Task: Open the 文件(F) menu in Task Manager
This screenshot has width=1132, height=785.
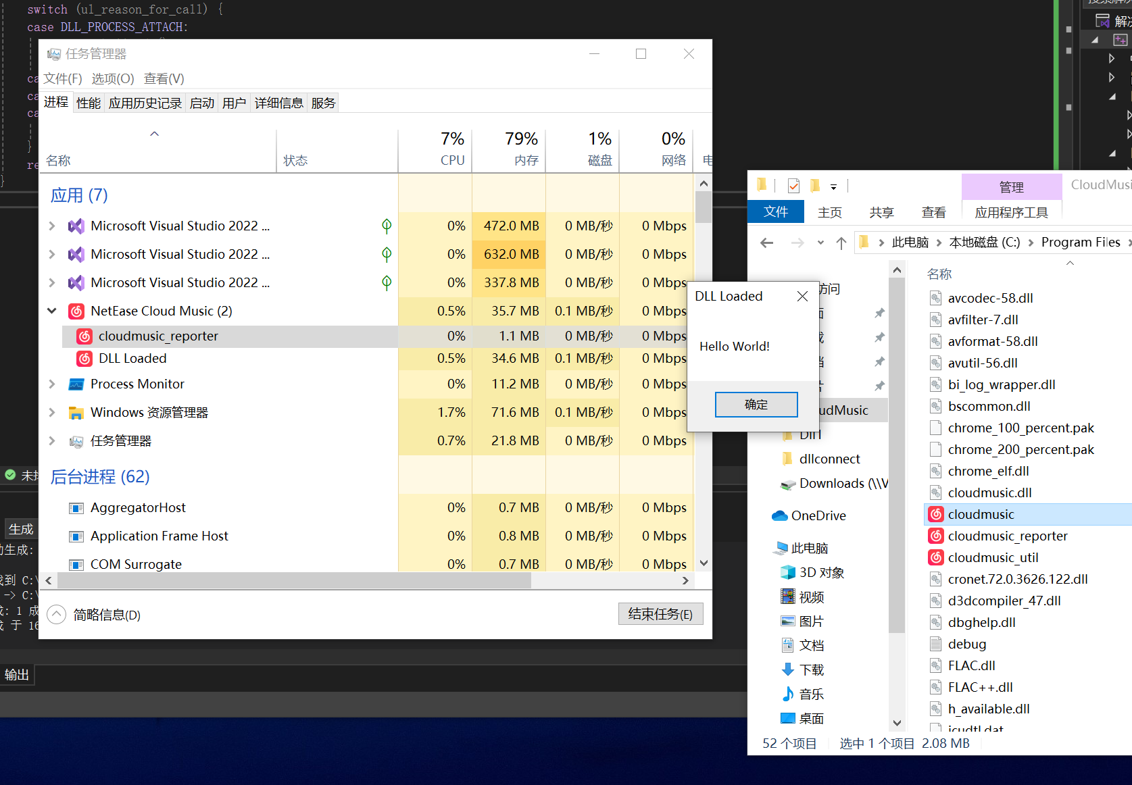Action: point(63,79)
